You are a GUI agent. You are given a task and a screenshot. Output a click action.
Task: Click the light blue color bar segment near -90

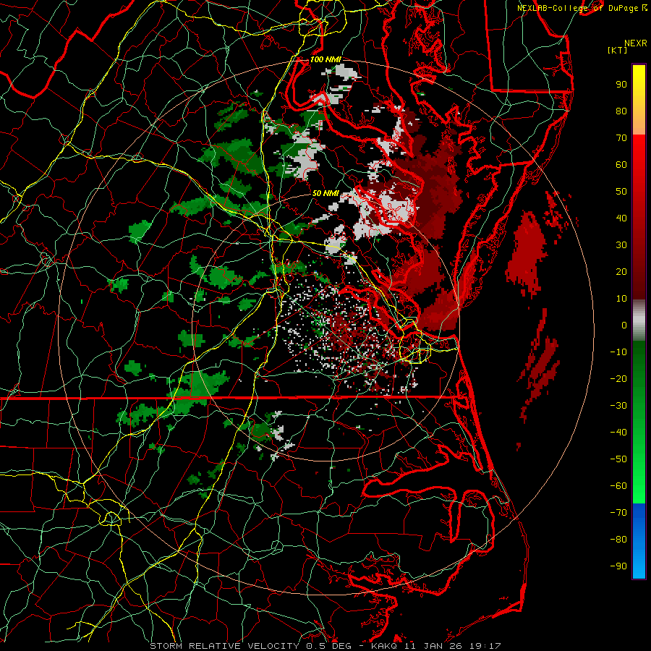click(x=639, y=565)
